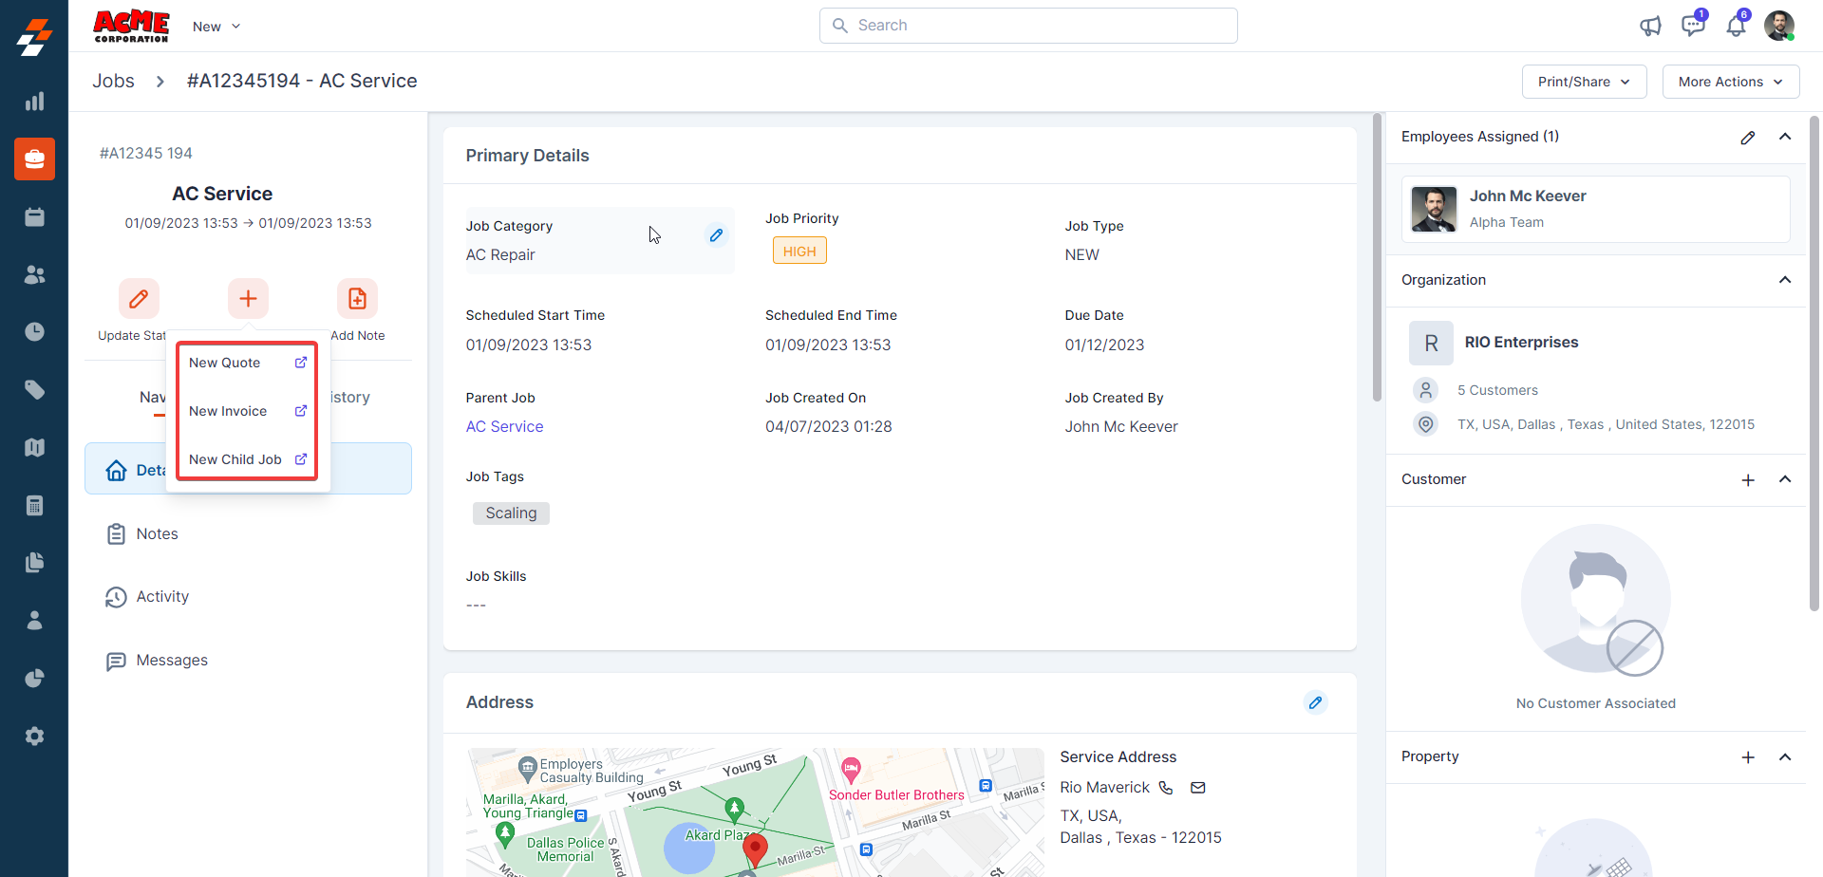Open the calendar icon in left sidebar

point(34,217)
